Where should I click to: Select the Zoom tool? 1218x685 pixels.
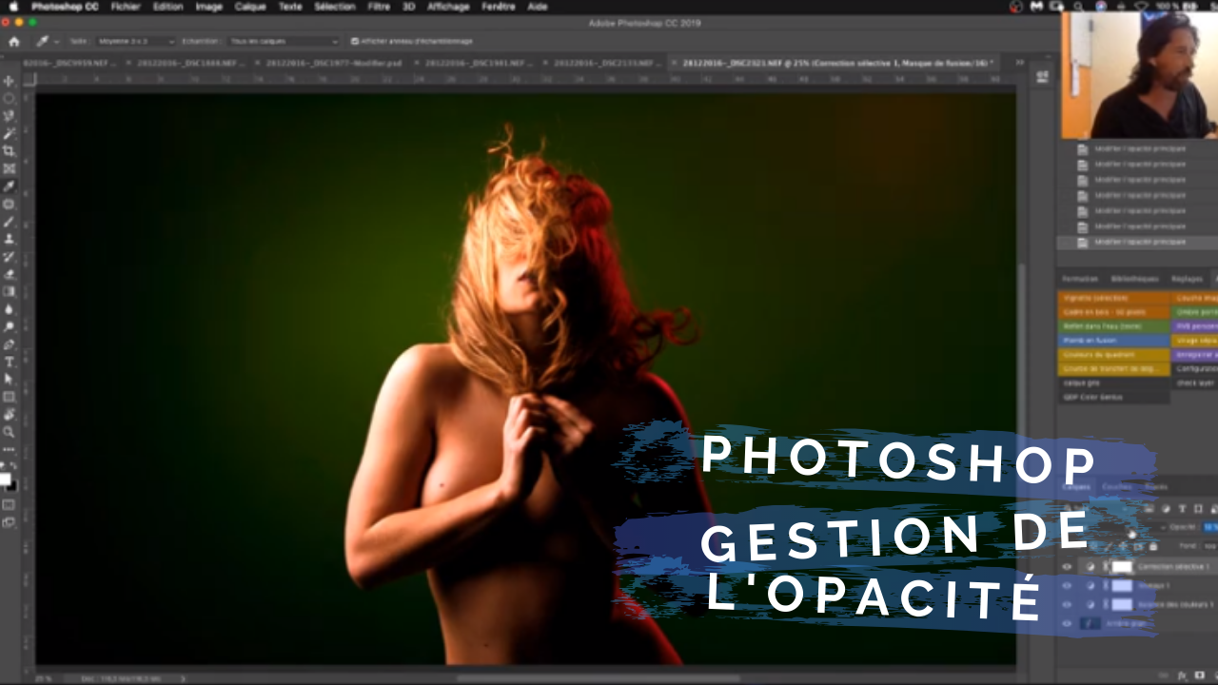[10, 432]
